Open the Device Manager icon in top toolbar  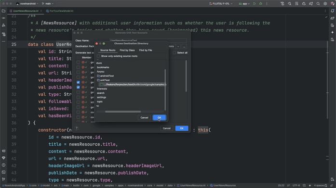(x=282, y=4)
